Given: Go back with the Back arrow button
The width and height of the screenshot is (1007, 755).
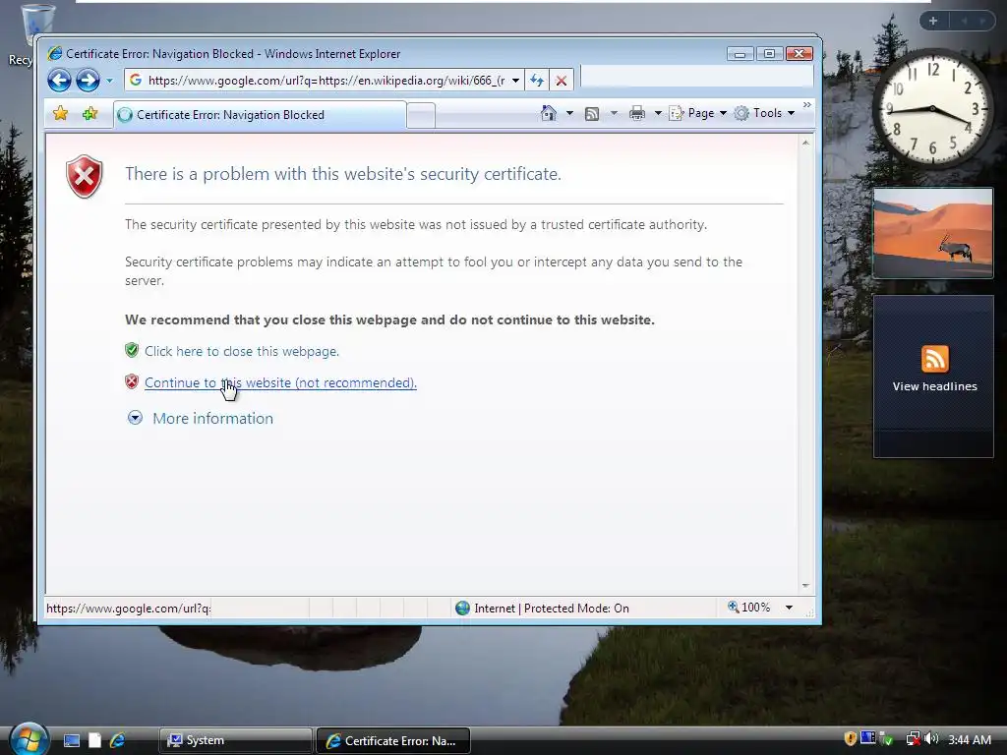Looking at the screenshot, I should (59, 81).
